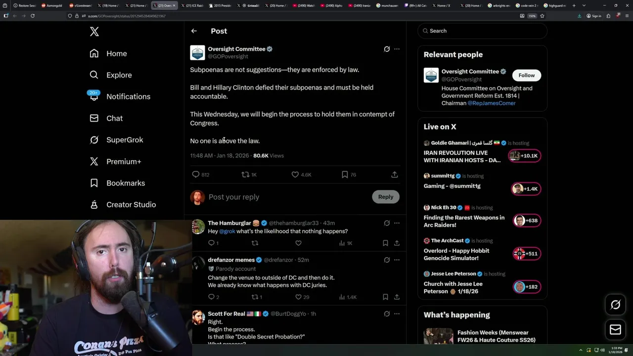This screenshot has height=356, width=633.
Task: Like the main post showing 4.6K
Action: (x=301, y=175)
